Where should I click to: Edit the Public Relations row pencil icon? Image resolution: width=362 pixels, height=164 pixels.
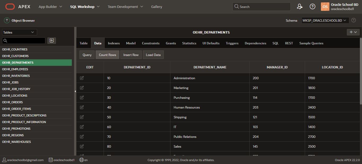pyautogui.click(x=82, y=137)
